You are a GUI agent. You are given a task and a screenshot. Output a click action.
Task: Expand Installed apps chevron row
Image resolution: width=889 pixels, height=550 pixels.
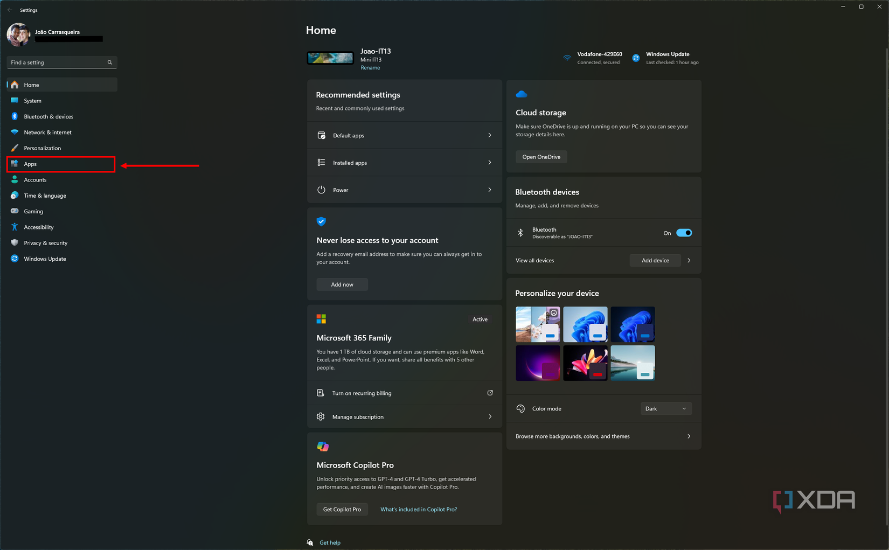[x=405, y=163]
